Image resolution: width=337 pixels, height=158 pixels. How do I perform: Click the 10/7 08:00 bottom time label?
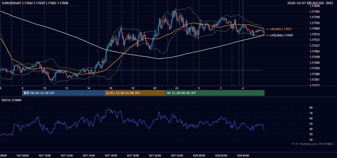23,156
